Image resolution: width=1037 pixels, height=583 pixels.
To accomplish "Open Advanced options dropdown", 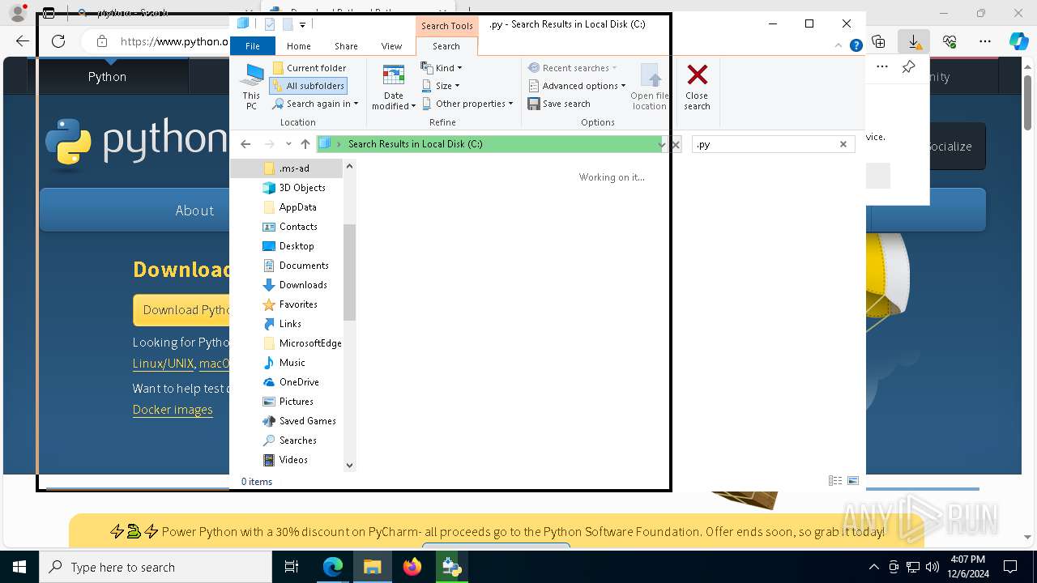I will [x=577, y=86].
